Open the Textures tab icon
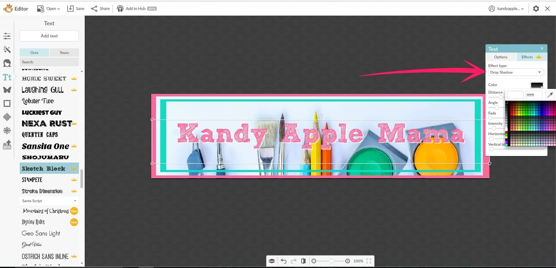 coord(7,117)
